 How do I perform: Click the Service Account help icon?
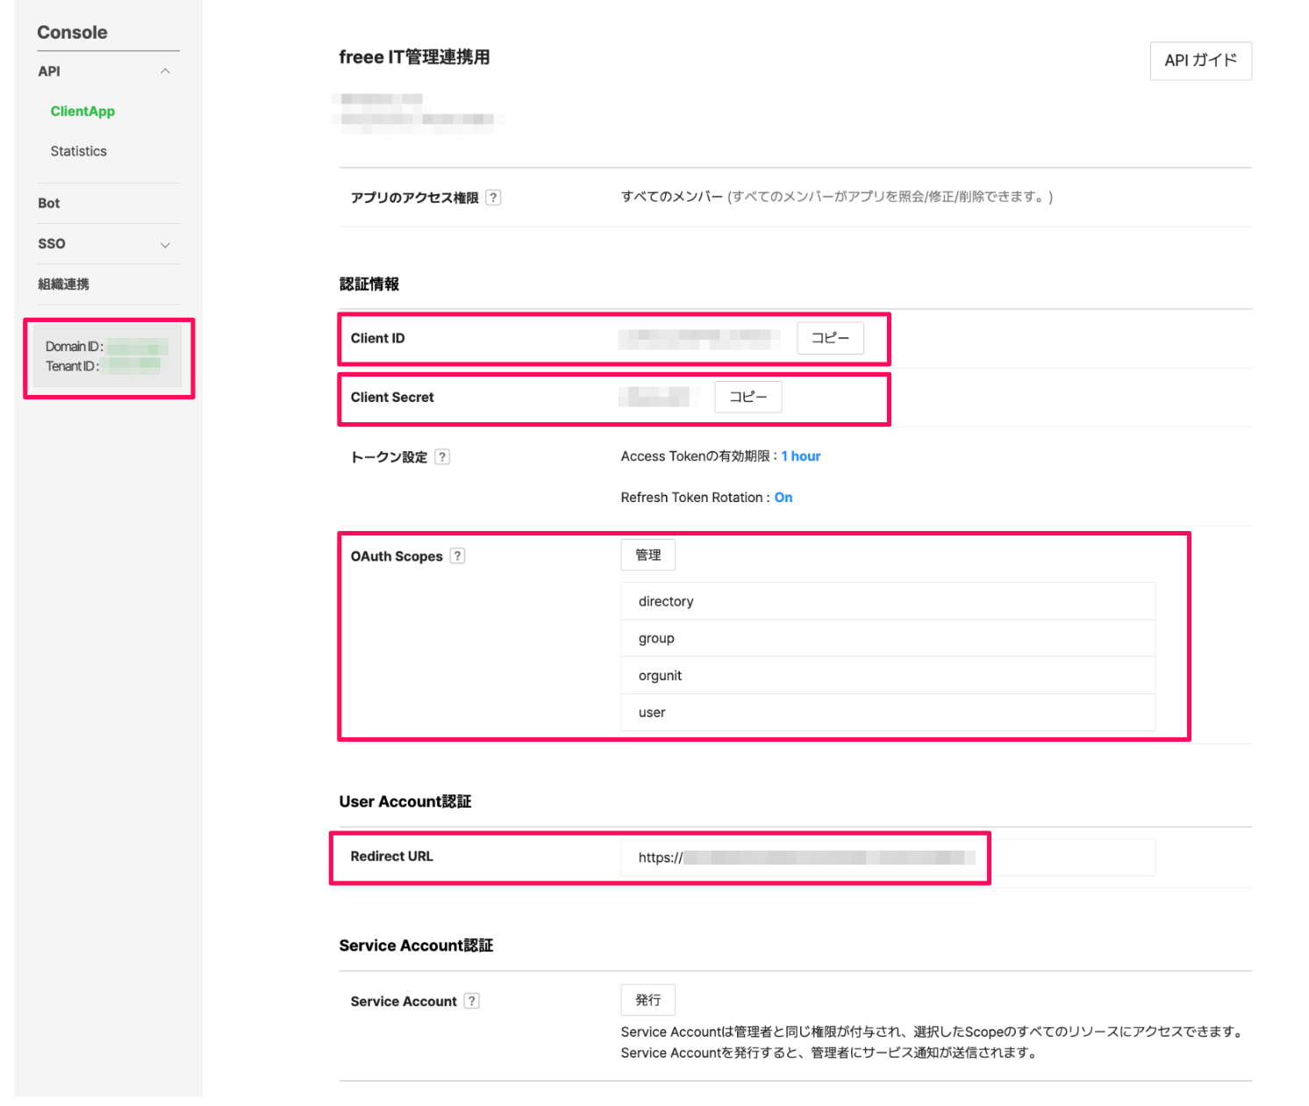click(x=472, y=1001)
